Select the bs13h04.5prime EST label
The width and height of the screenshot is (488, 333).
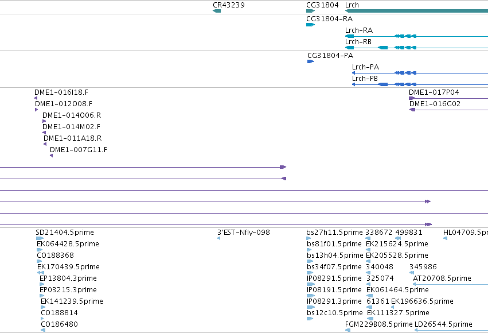coord(335,255)
